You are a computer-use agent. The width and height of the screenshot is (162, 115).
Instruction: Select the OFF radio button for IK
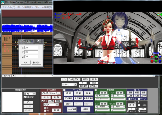click(45, 111)
